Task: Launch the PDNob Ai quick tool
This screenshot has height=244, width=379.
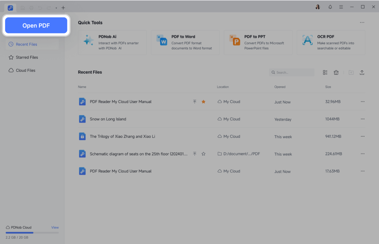Action: pos(112,42)
